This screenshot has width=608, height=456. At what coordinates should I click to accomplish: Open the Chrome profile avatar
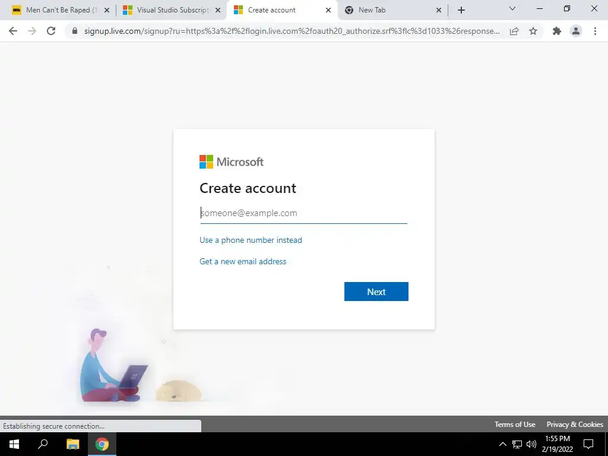pos(576,31)
